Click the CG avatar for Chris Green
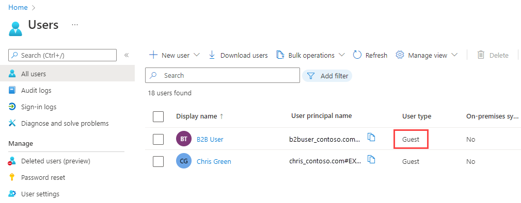Image resolution: width=521 pixels, height=203 pixels. [184, 161]
